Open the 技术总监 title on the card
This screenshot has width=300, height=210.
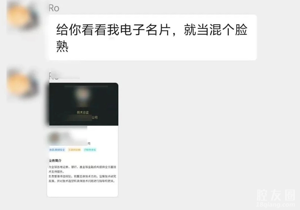(83, 112)
